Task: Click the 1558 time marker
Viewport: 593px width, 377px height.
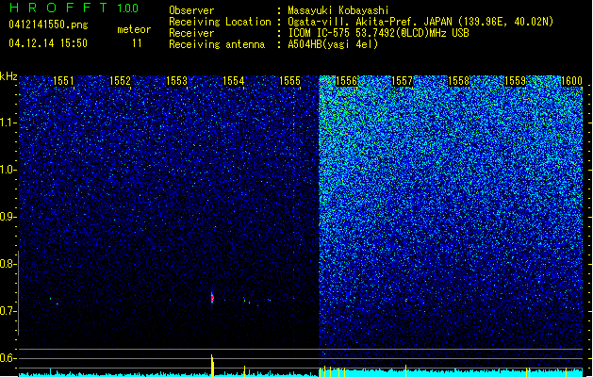Action: pyautogui.click(x=458, y=81)
